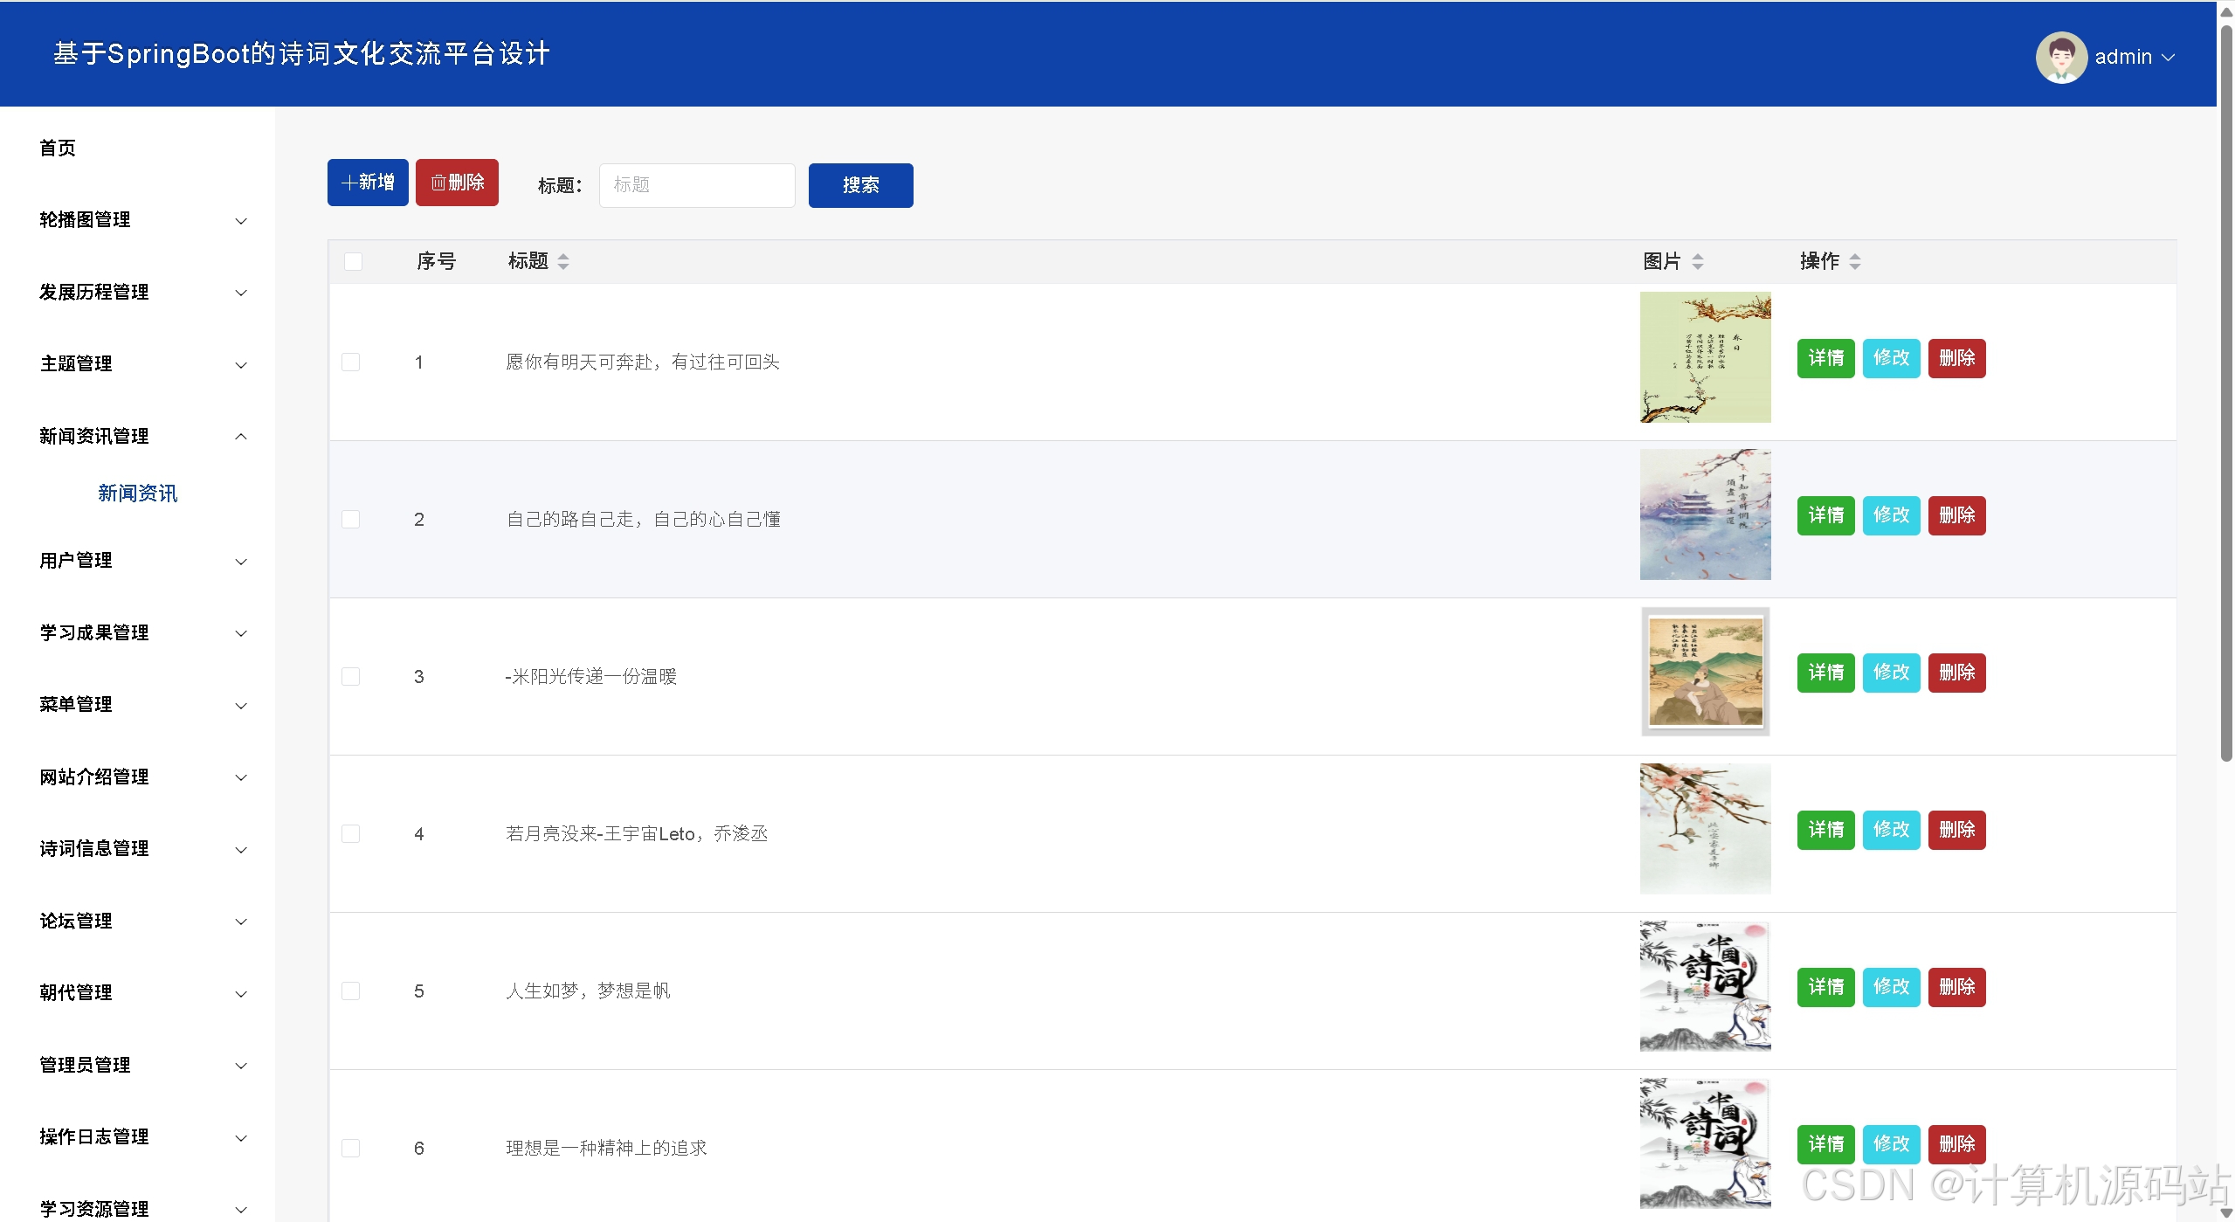Open the 管理员管理 sidebar menu
Viewport: 2235px width, 1222px height.
pyautogui.click(x=138, y=1065)
